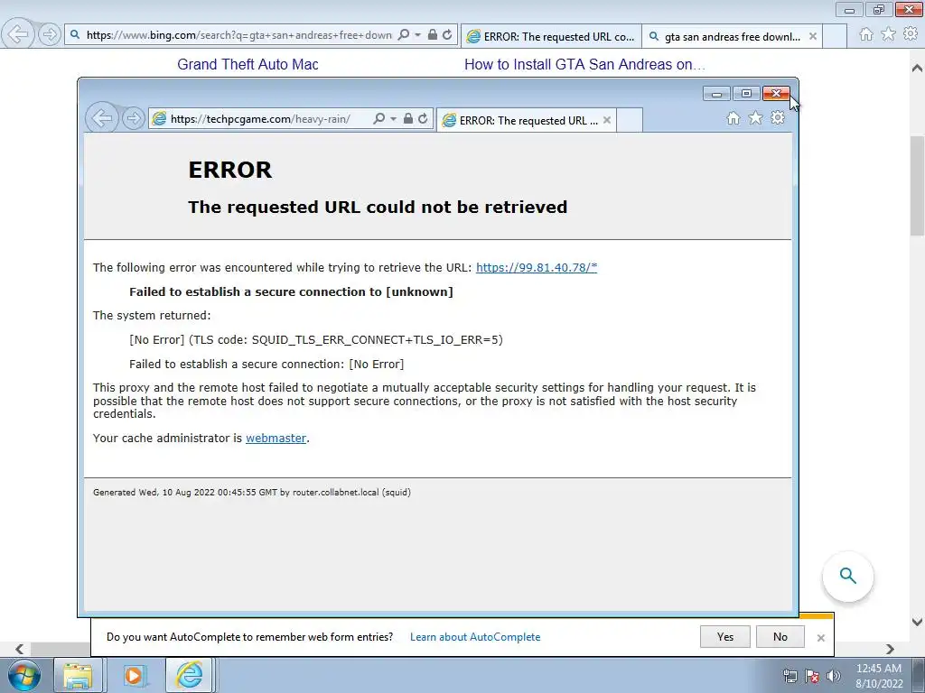Viewport: 925px width, 693px height.
Task: Click the taskbar clock 12:45 AM
Action: tap(879, 676)
